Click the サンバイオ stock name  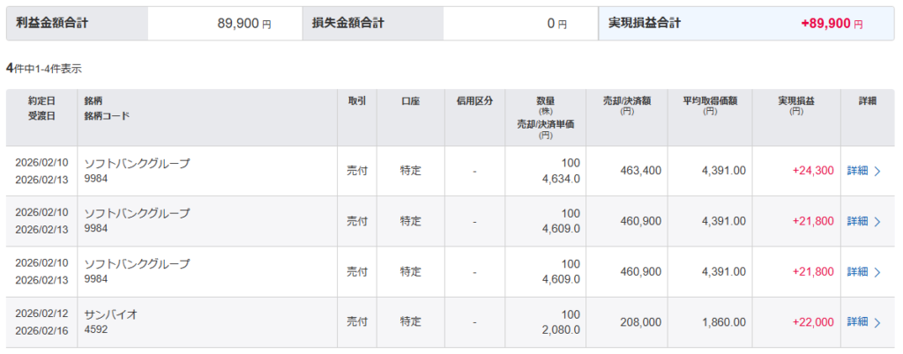click(111, 314)
